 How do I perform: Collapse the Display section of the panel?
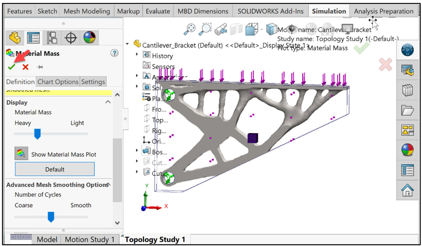[108, 102]
